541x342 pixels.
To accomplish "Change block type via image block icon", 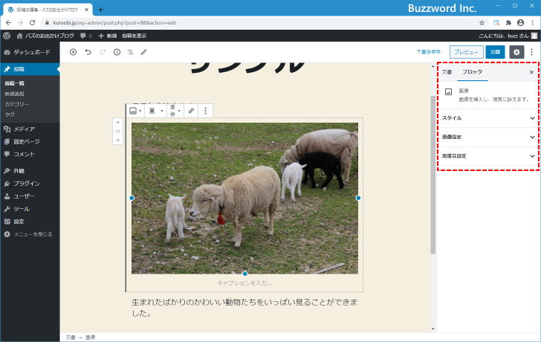I will (x=135, y=111).
